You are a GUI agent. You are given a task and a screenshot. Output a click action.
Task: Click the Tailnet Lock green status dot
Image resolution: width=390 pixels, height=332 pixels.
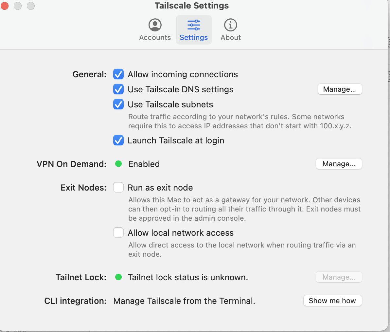[118, 277]
